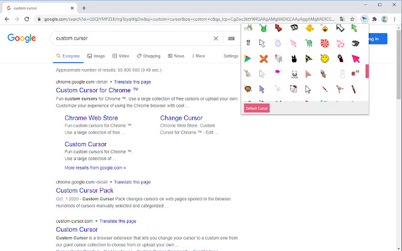Expand dropdown arrow beside custom-cursor.com URL
The height and width of the screenshot is (251, 402).
pyautogui.click(x=96, y=221)
